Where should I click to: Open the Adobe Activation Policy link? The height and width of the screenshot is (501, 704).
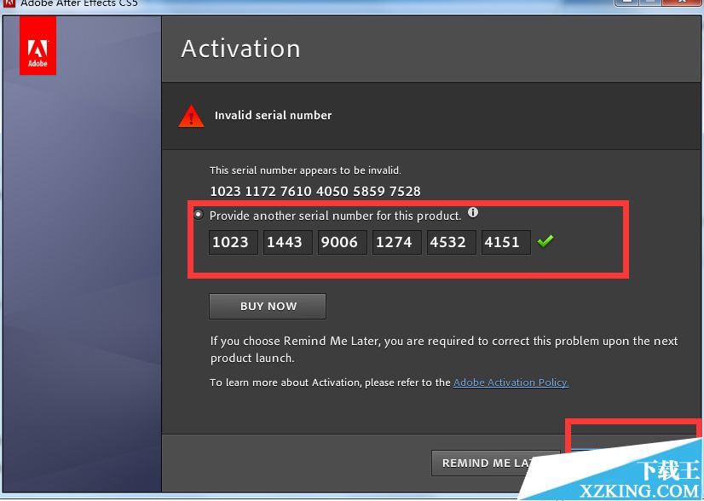pos(511,383)
